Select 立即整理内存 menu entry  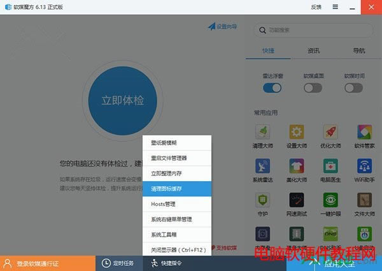pos(177,173)
